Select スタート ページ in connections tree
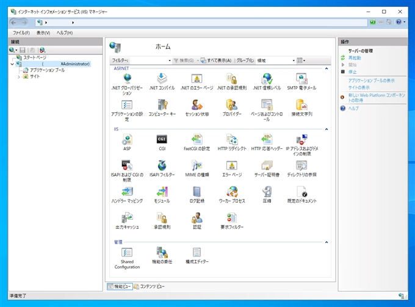Image resolution: width=415 pixels, height=307 pixels. 35,57
